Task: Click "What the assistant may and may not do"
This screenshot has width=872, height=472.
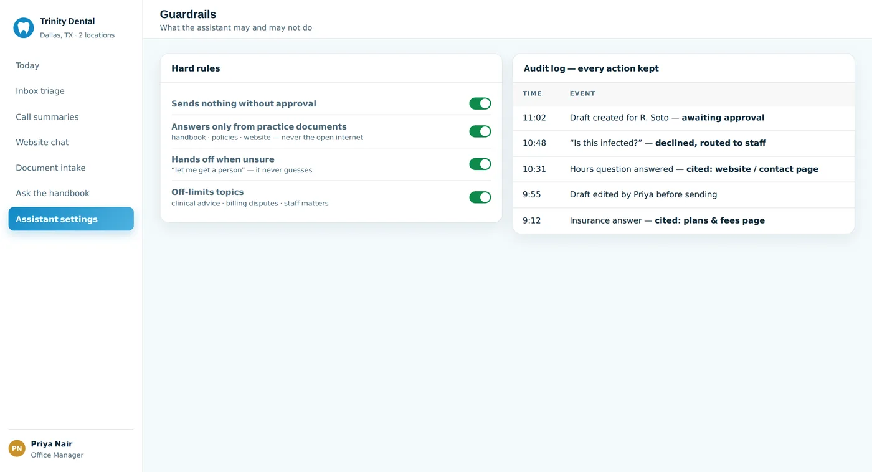Action: [x=236, y=28]
